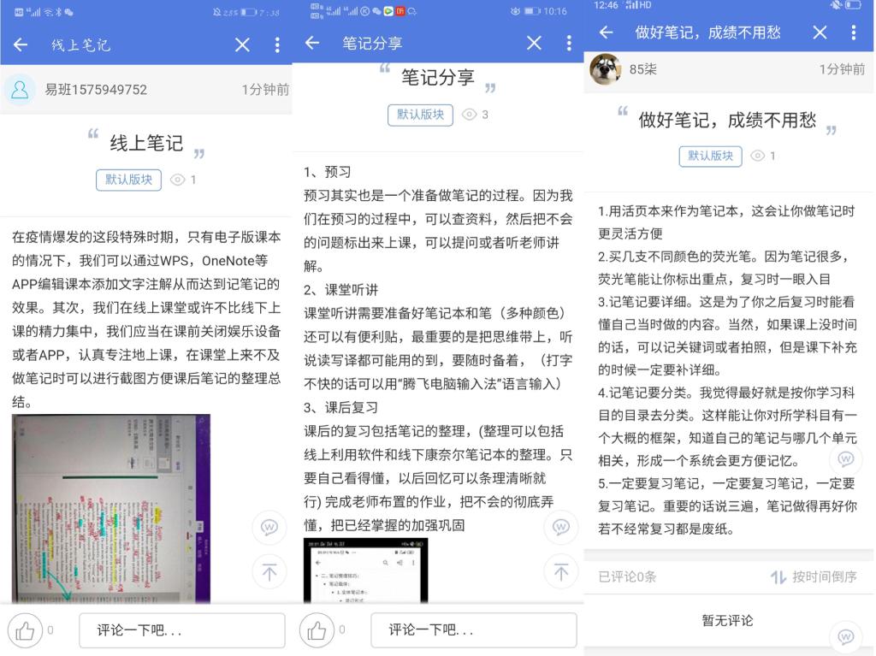The height and width of the screenshot is (656, 876).
Task: Open the user avatar of 85柒
Action: pyautogui.click(x=606, y=69)
